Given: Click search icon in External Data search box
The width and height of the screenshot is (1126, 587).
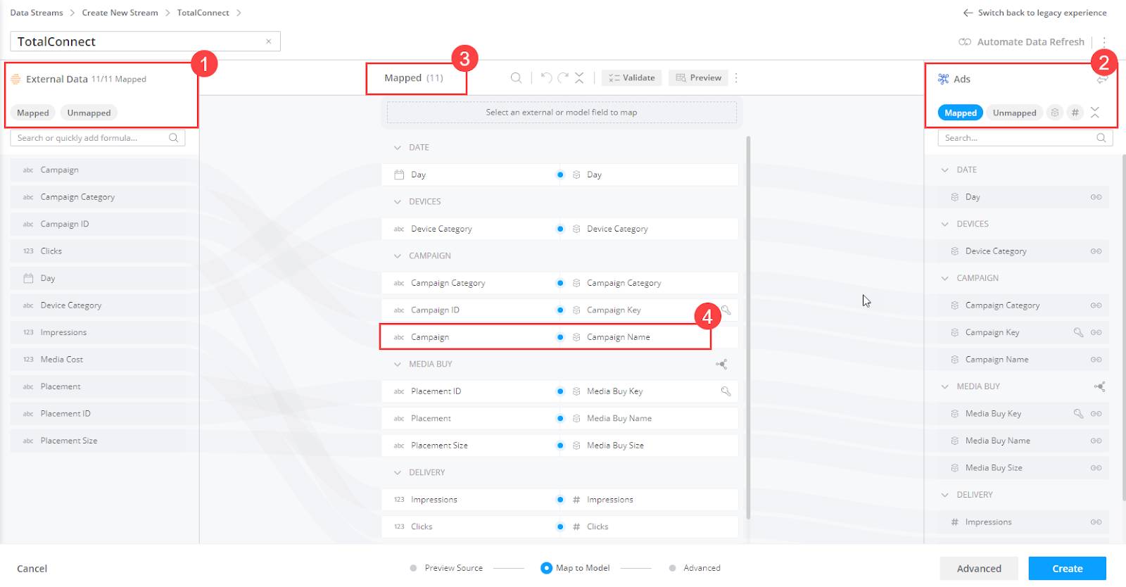Looking at the screenshot, I should (x=173, y=138).
